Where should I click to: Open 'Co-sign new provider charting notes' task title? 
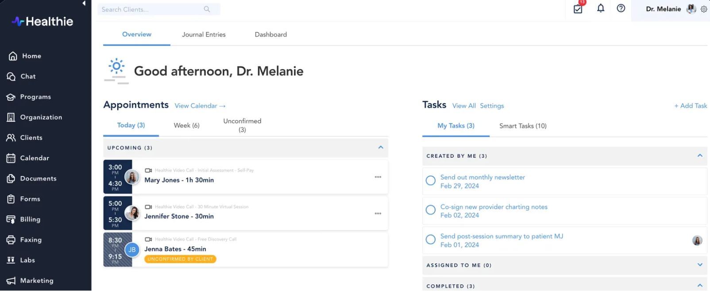click(494, 207)
